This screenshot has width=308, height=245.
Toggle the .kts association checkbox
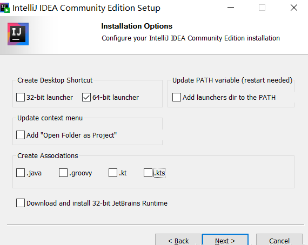tap(148, 173)
